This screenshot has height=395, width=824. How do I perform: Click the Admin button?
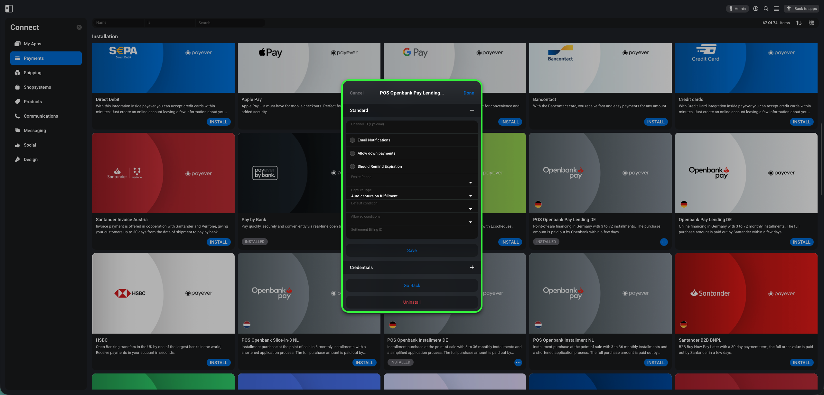tap(737, 9)
